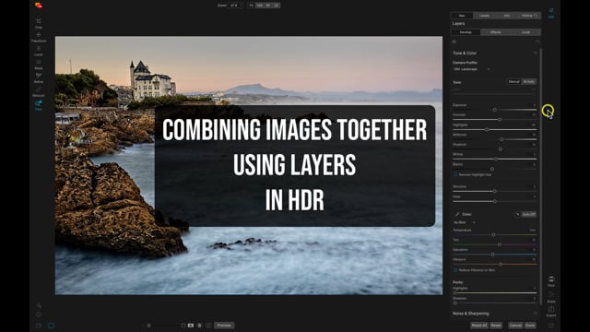Expand the Noise & Sharpening section
Viewport: 590px width, 332px height.
[x=471, y=314]
